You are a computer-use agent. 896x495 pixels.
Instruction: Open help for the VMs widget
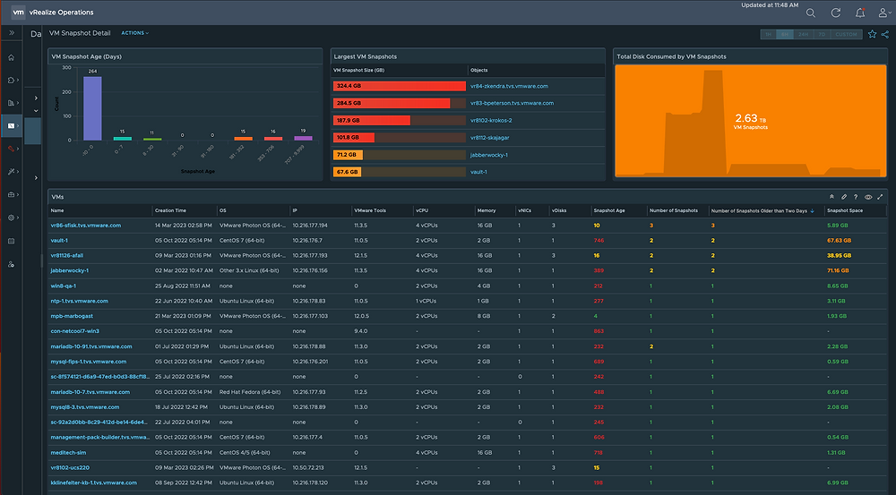click(x=856, y=197)
